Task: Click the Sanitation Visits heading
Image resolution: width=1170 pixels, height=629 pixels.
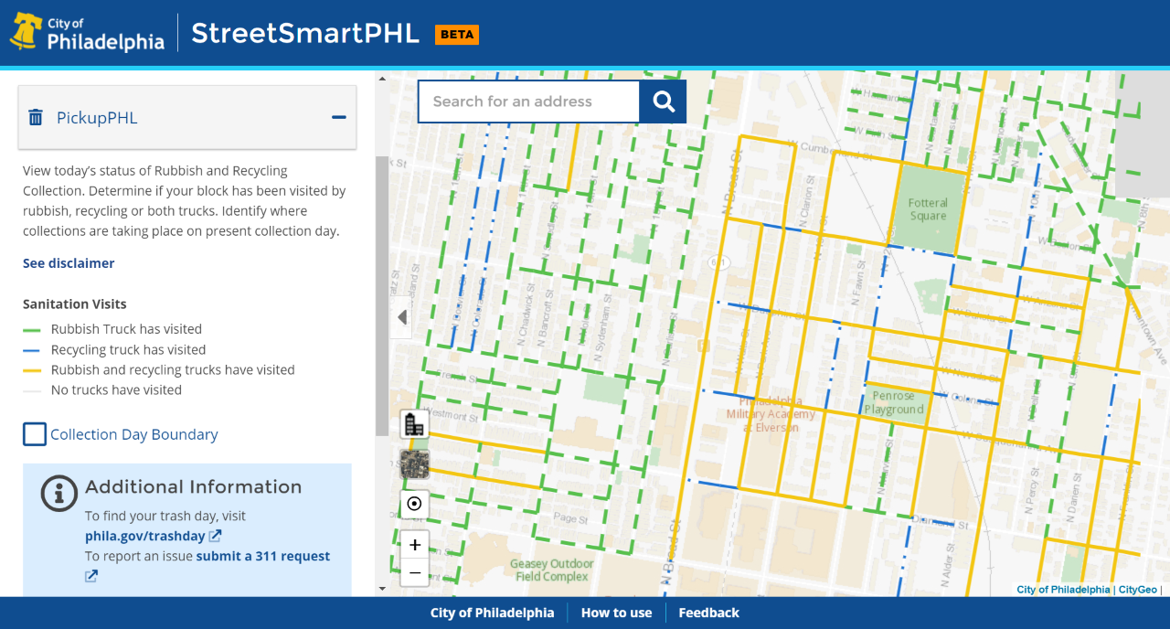Action: click(x=75, y=304)
